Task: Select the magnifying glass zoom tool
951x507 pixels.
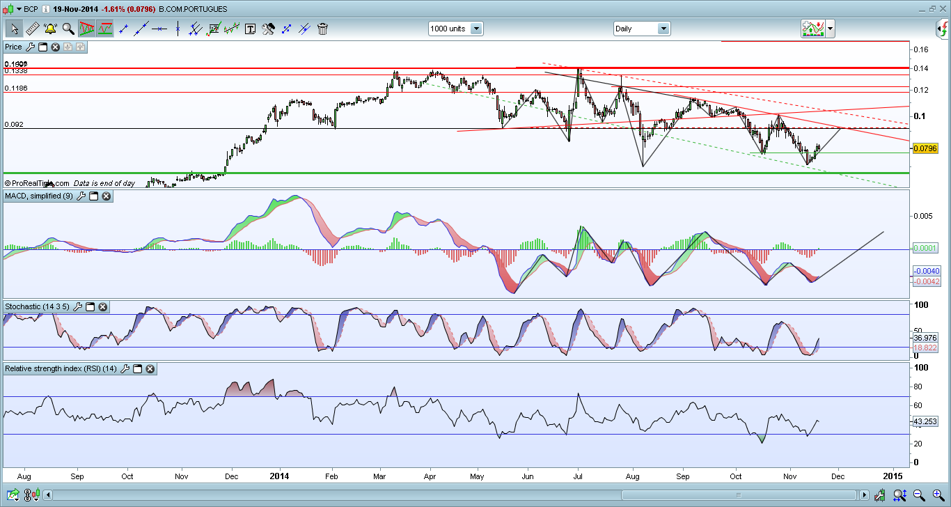Action: pyautogui.click(x=68, y=29)
